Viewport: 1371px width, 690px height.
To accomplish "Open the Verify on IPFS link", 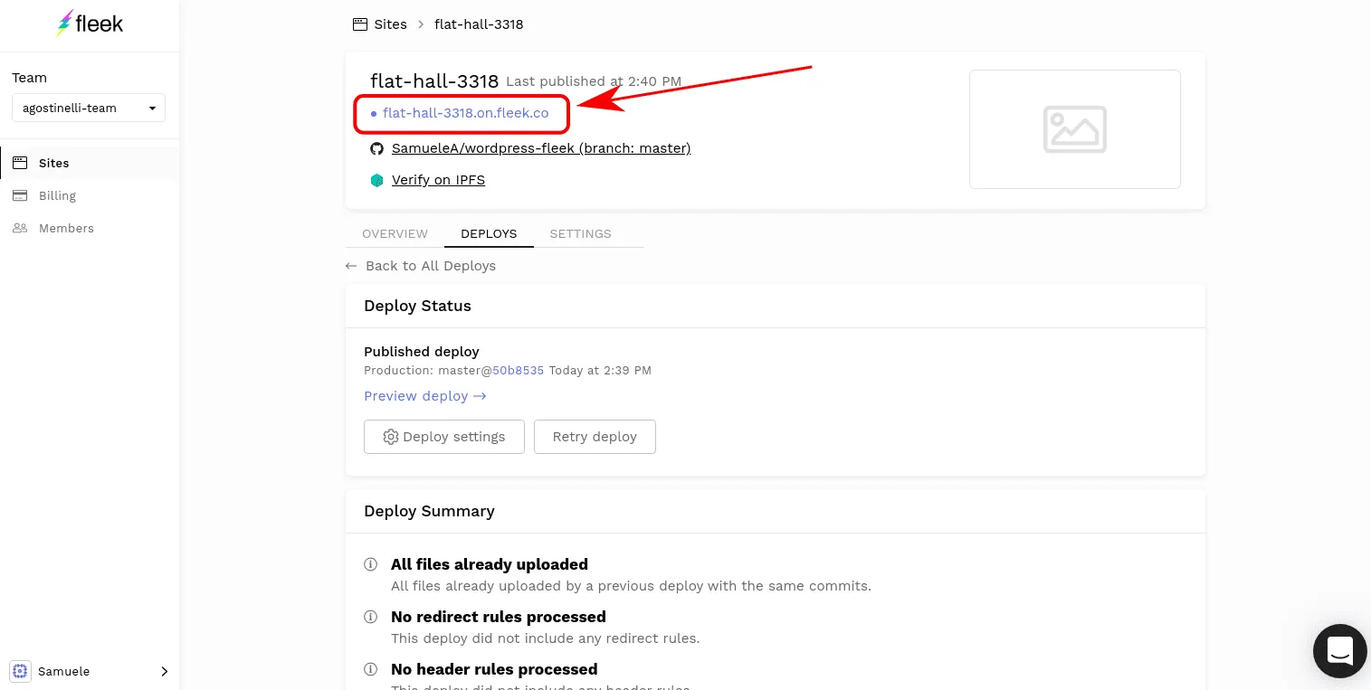I will pos(438,180).
